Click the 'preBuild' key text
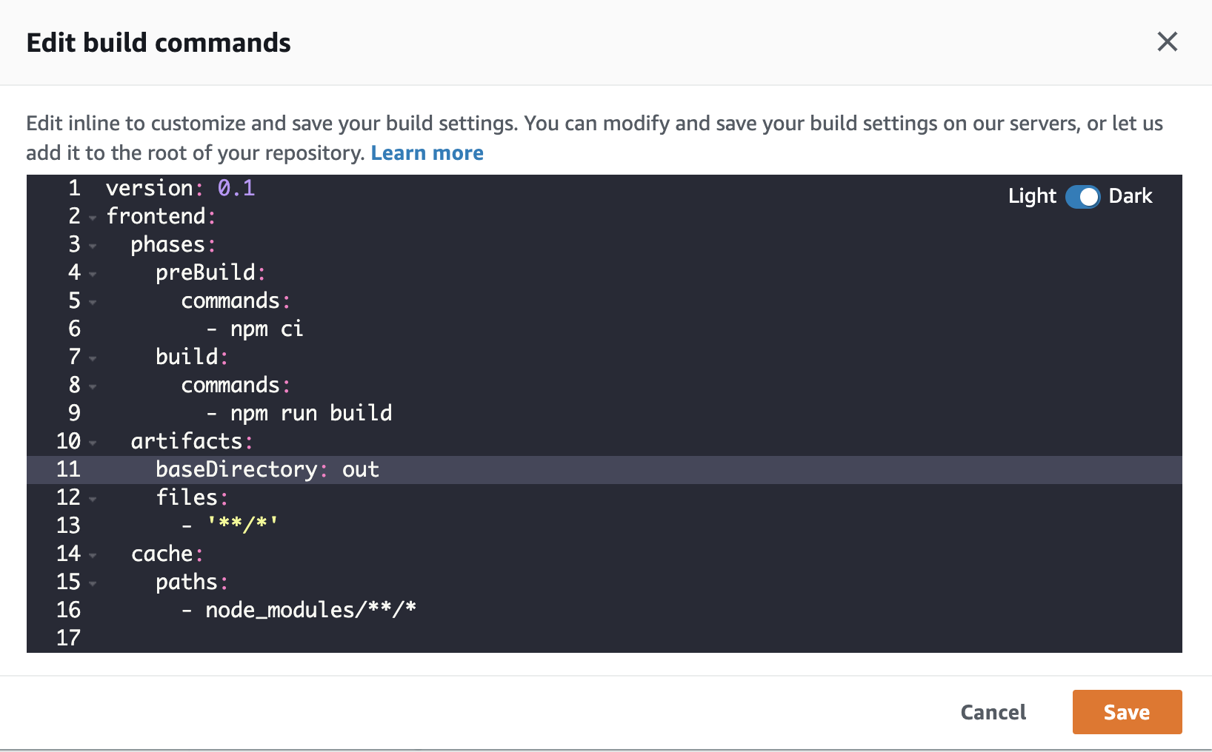 tap(205, 272)
